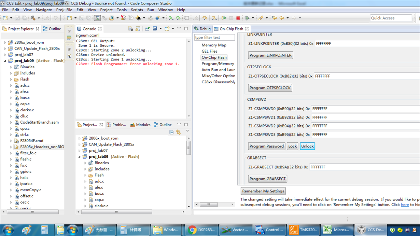Image resolution: width=420 pixels, height=236 pixels.
Task: Click Display Selected Console monitor icon
Action: tap(155, 29)
